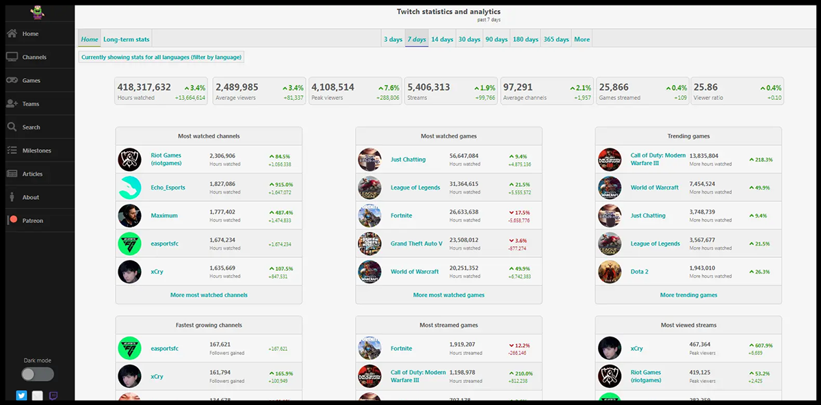
Task: Click the site logo mascot at top left
Action: click(x=37, y=12)
